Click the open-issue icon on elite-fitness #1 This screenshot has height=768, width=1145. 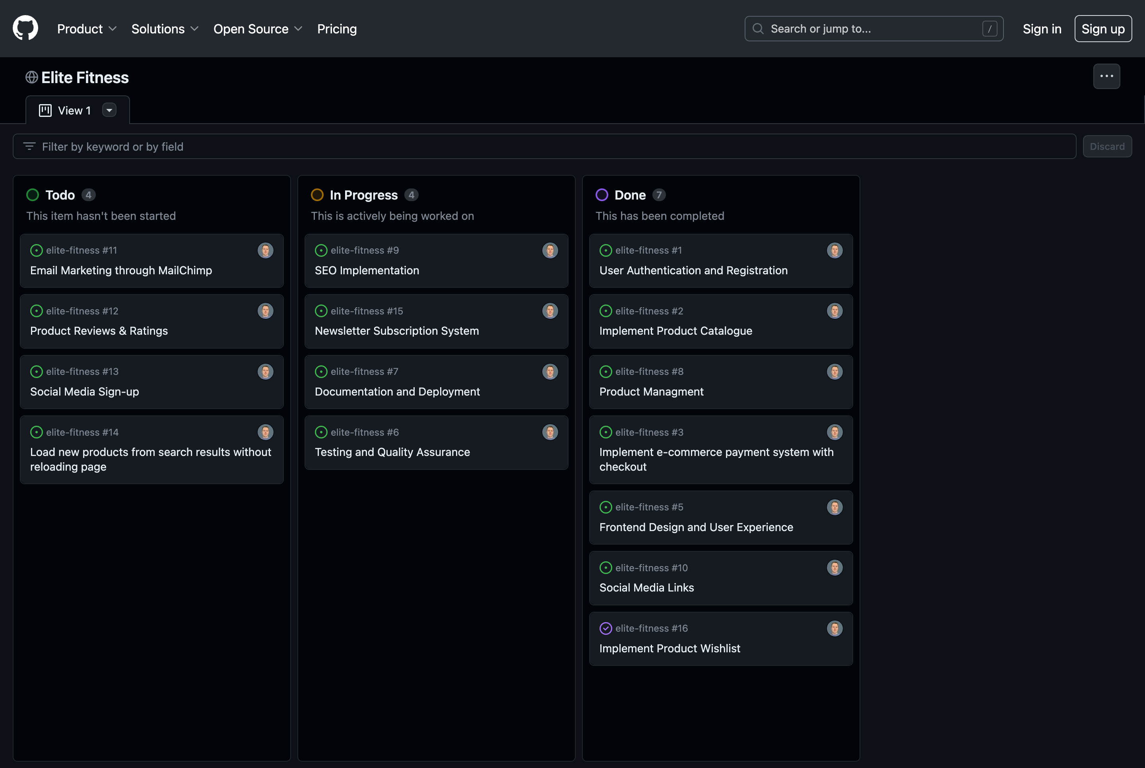(606, 250)
